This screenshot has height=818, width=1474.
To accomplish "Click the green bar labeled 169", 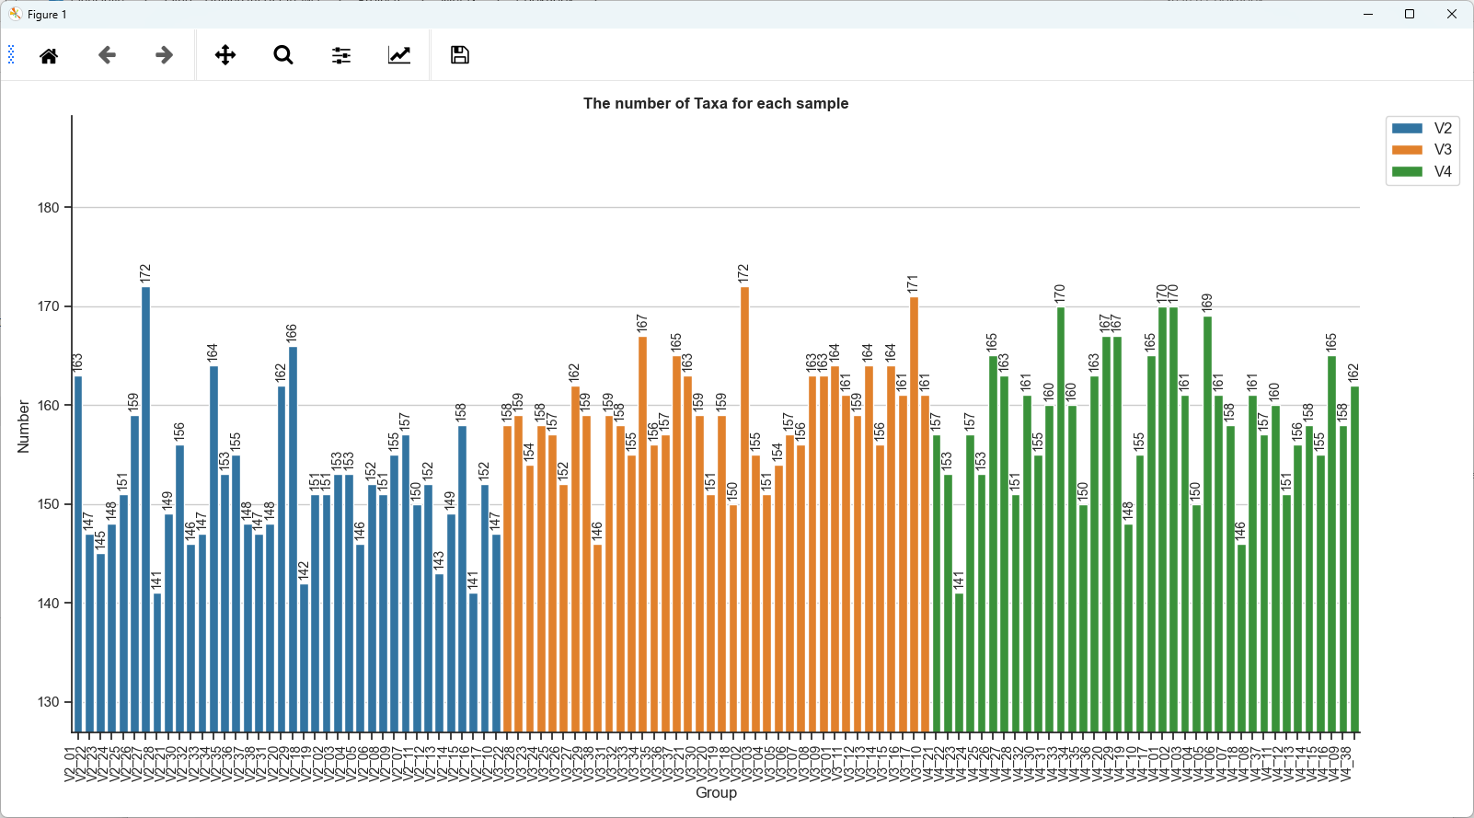I will pyautogui.click(x=1207, y=524).
